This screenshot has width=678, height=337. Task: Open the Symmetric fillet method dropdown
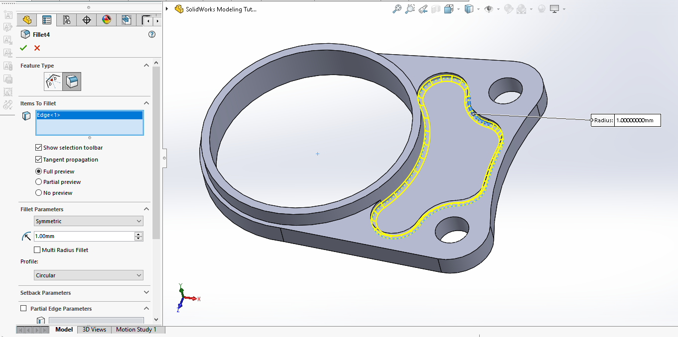tap(88, 221)
